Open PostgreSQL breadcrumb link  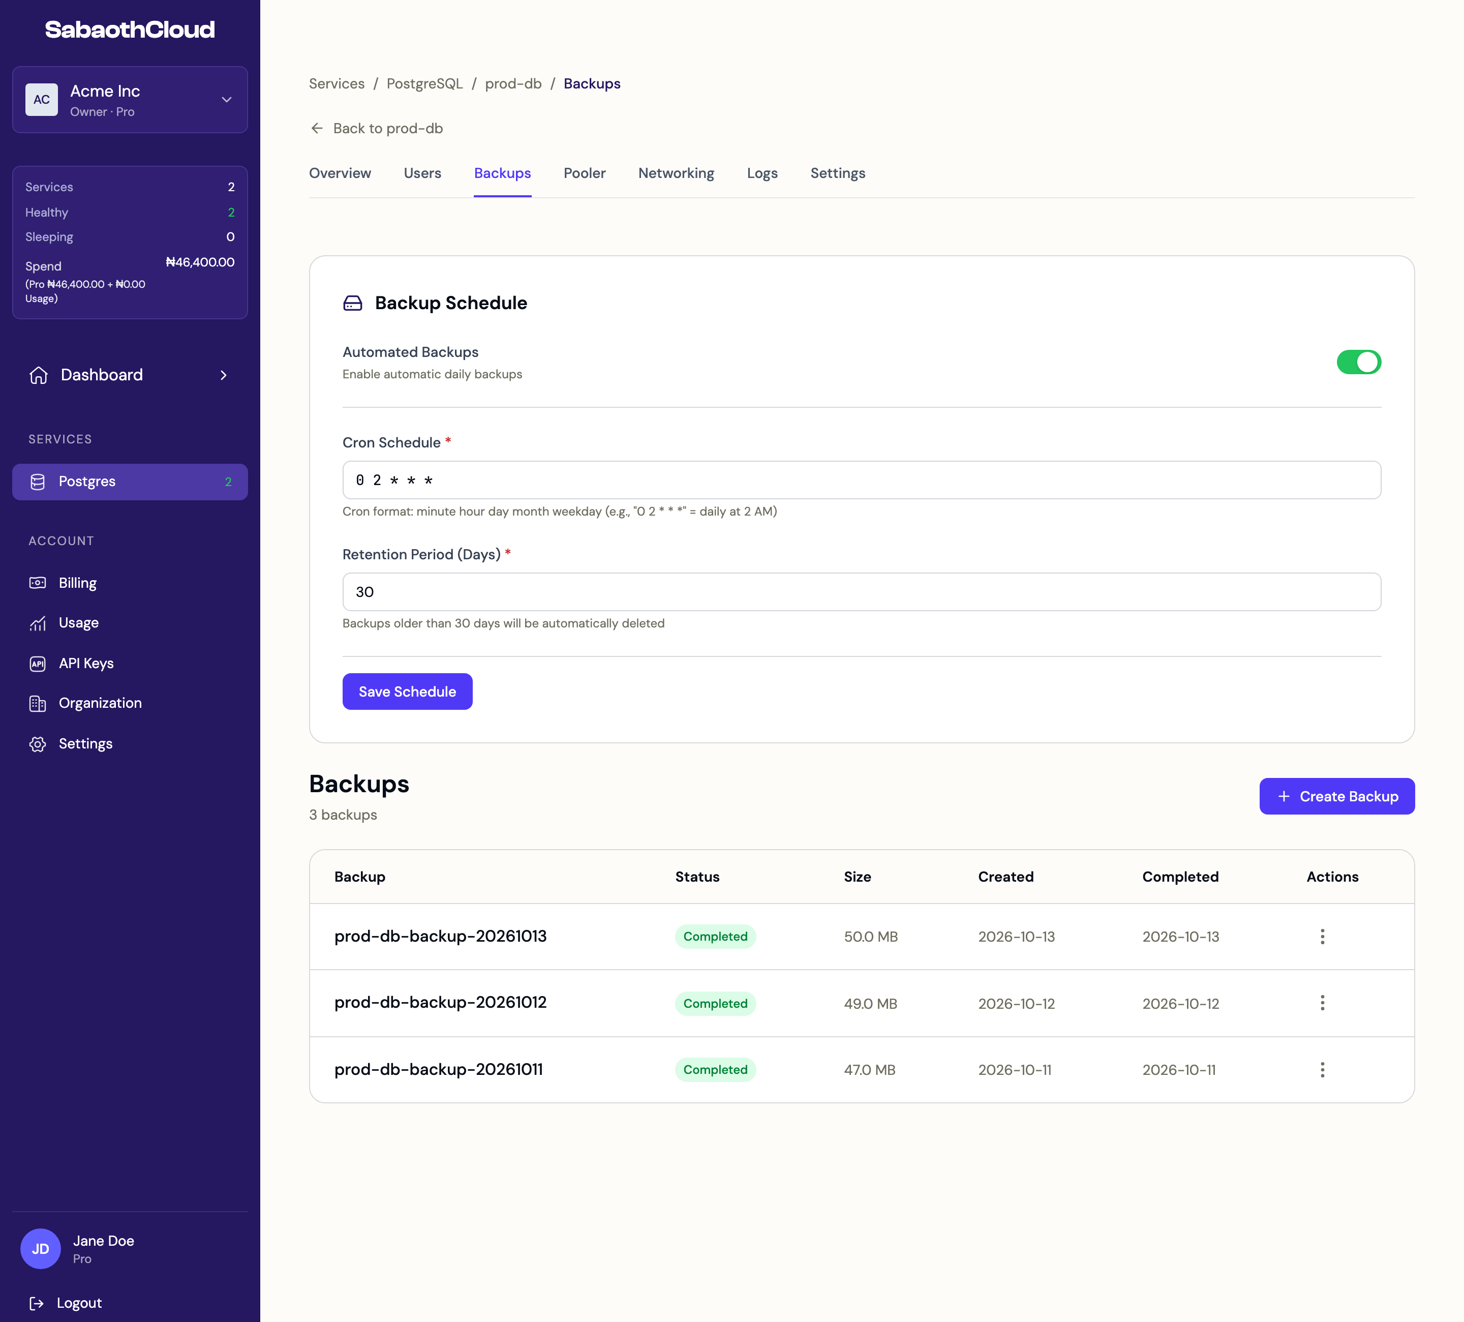point(425,83)
